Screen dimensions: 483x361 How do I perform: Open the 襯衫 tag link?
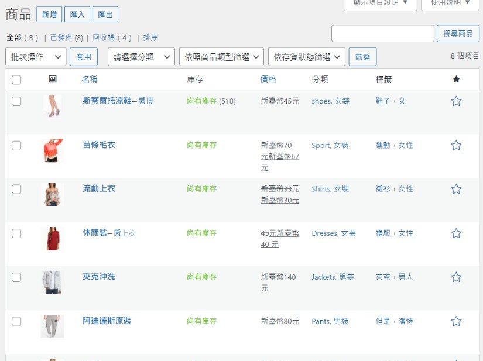coord(383,189)
